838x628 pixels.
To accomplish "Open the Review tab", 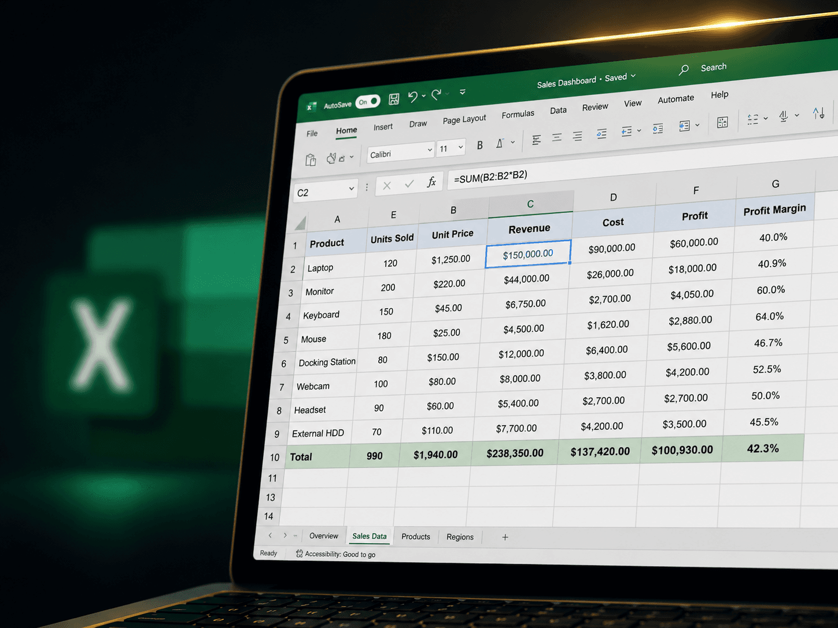I will 595,107.
